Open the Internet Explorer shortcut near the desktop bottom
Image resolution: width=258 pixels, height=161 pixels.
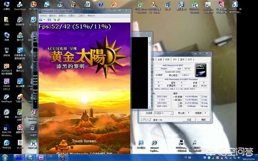(x=154, y=146)
